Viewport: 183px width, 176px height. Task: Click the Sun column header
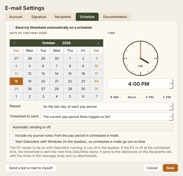click(x=16, y=50)
